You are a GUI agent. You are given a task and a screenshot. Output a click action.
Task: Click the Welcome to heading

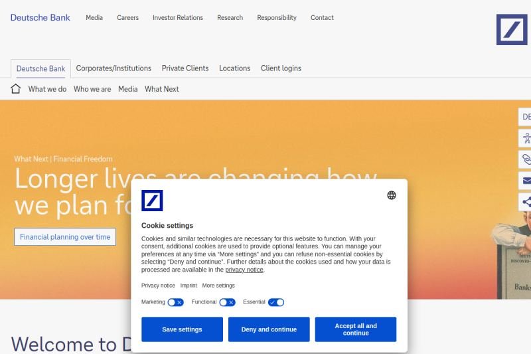71,344
